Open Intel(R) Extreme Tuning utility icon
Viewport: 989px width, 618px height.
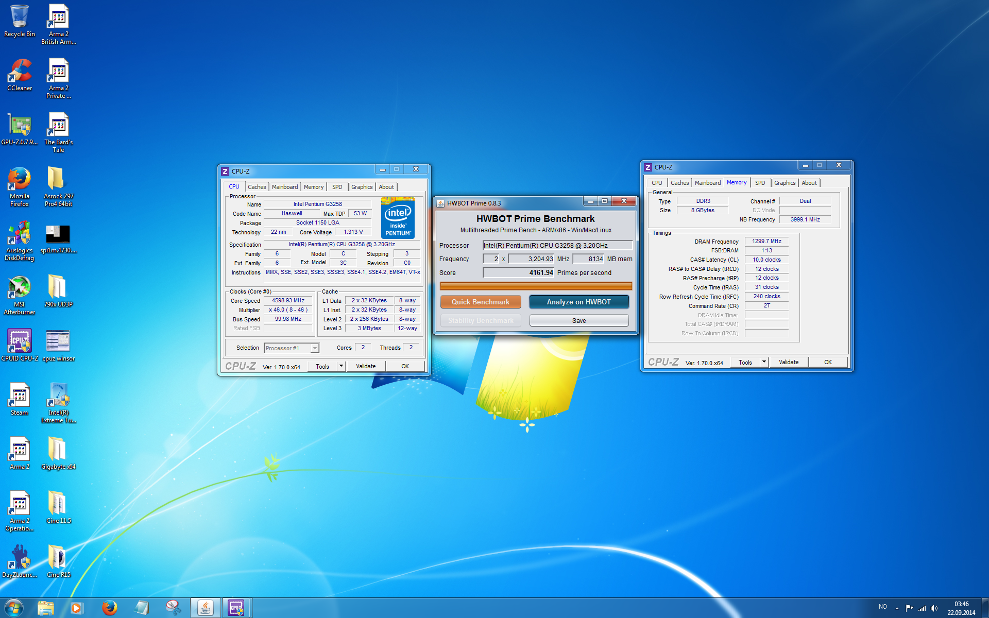coord(59,403)
